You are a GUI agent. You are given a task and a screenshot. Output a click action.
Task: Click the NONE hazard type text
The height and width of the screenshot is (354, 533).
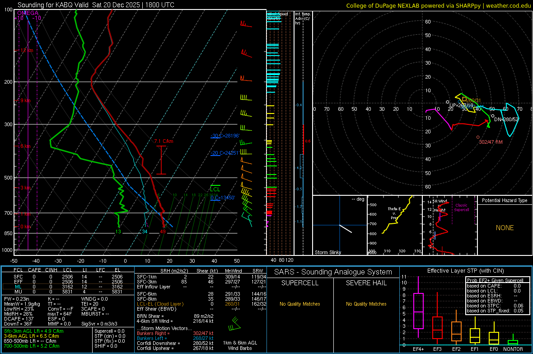(x=505, y=228)
